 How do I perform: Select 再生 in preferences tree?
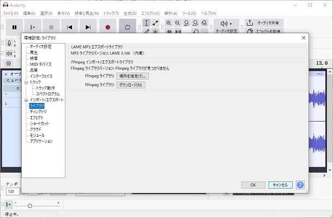pyautogui.click(x=34, y=52)
